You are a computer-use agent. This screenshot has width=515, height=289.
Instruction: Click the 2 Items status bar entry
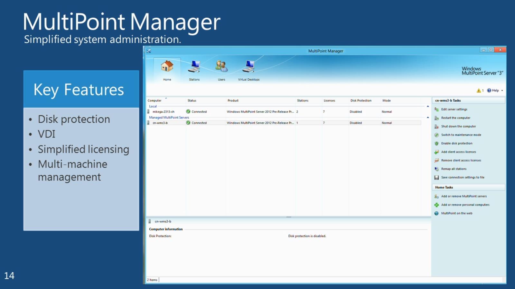(152, 280)
